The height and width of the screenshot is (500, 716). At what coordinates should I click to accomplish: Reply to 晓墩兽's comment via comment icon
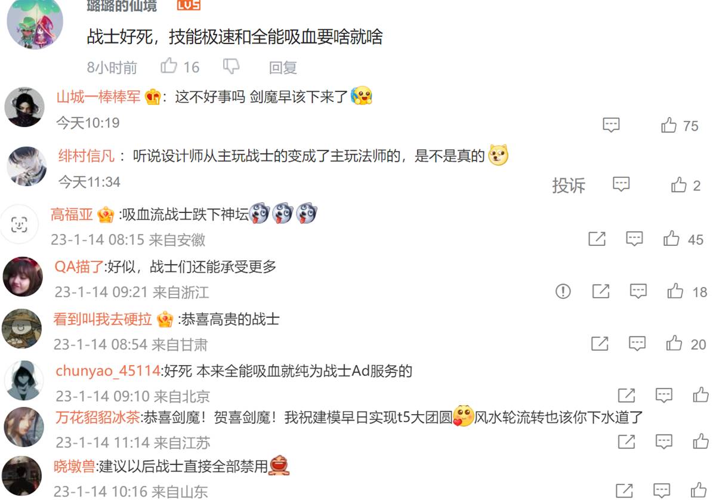coord(662,490)
